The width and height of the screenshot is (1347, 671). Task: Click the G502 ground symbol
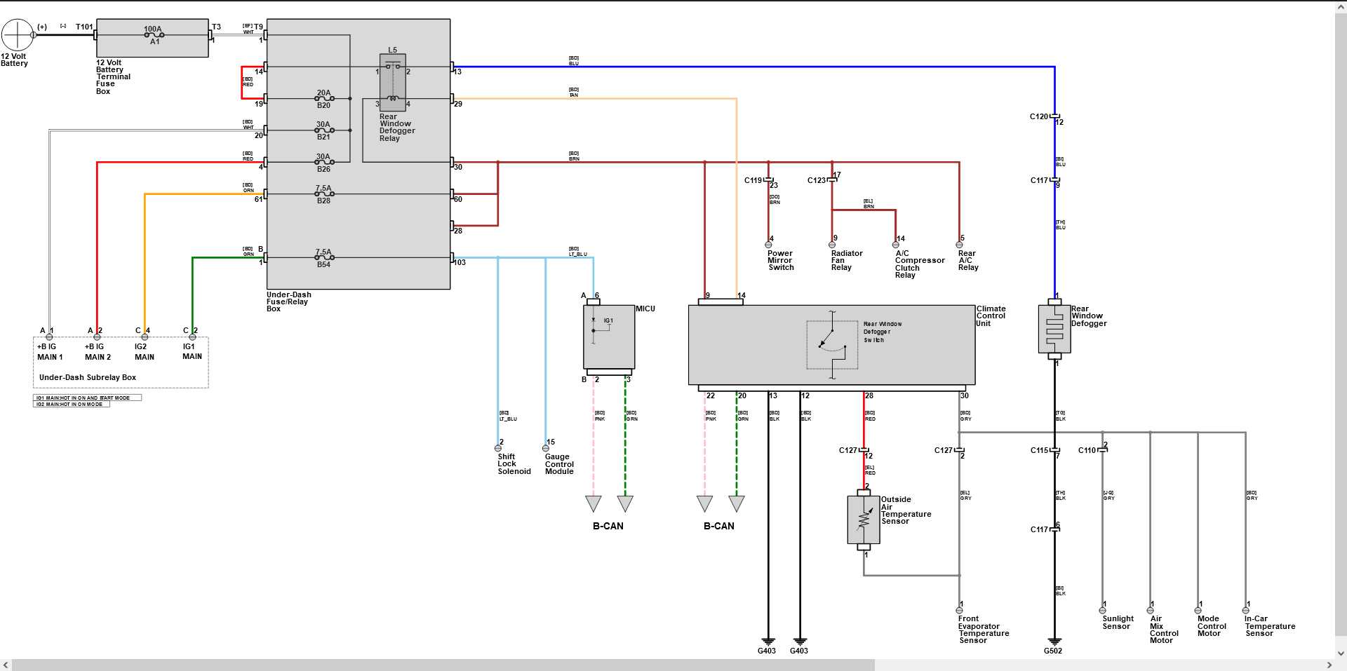[x=1054, y=642]
